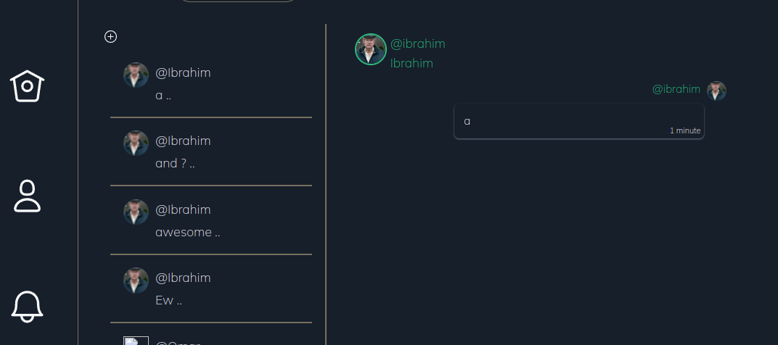Start a new conversation with plus icon

click(111, 37)
